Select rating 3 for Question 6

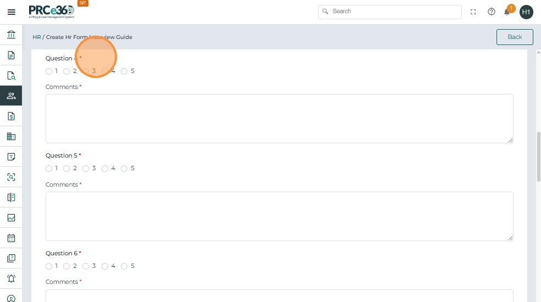(86, 266)
